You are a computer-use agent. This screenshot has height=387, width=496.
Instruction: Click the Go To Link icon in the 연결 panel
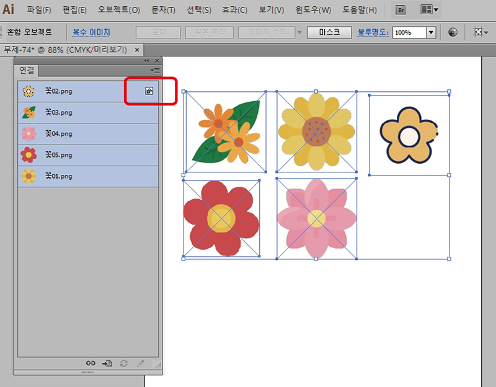[107, 363]
